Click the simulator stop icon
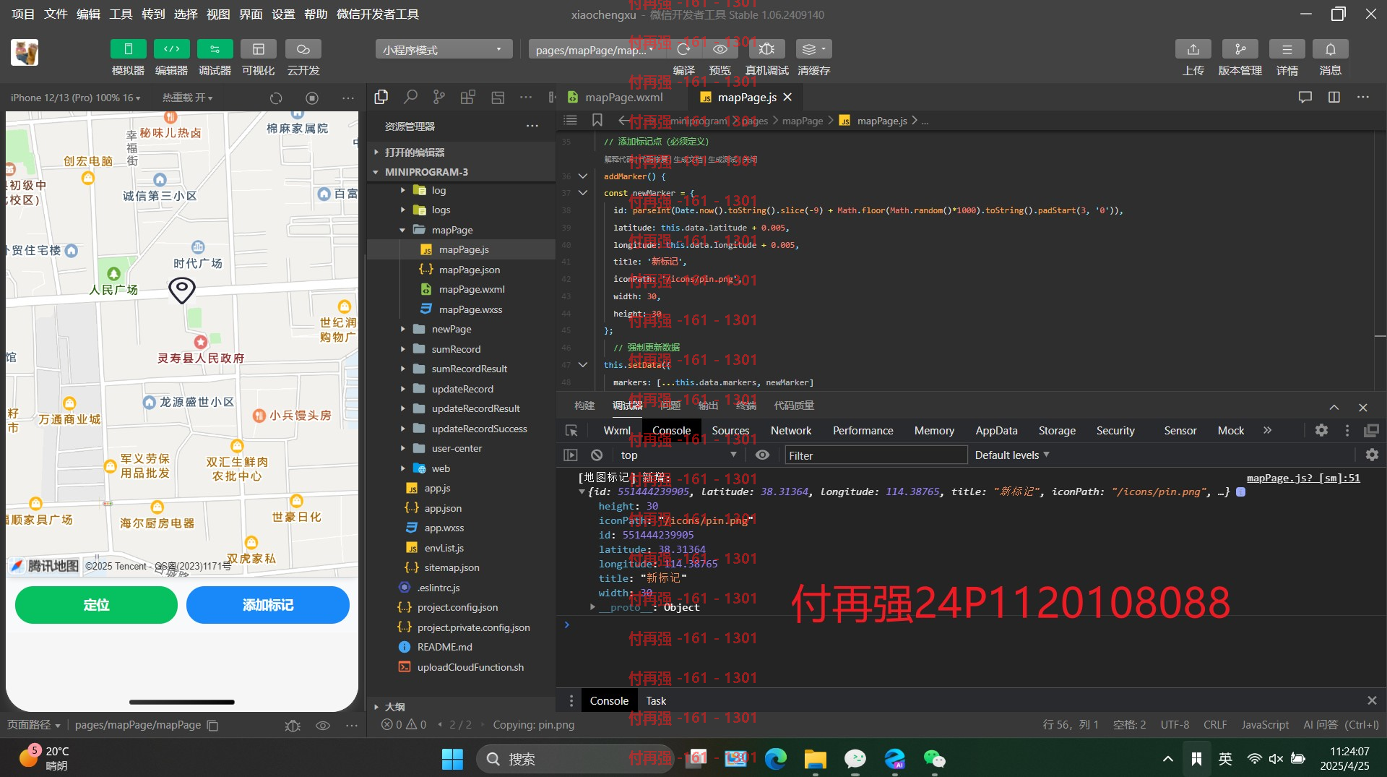The height and width of the screenshot is (777, 1387). pos(312,98)
